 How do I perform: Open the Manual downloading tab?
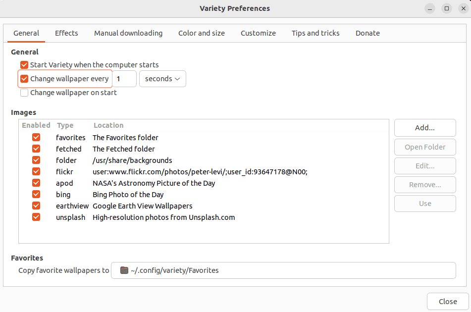(x=128, y=33)
